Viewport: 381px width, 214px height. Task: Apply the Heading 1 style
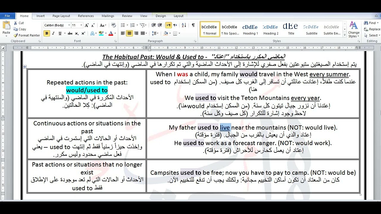[250, 29]
